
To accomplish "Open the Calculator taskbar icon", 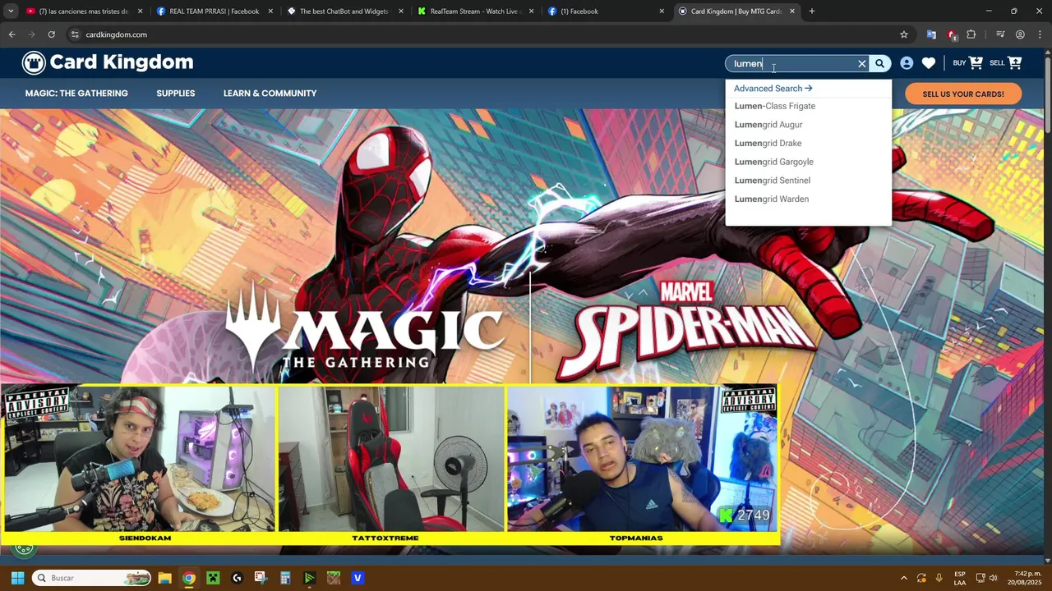I will [x=285, y=578].
